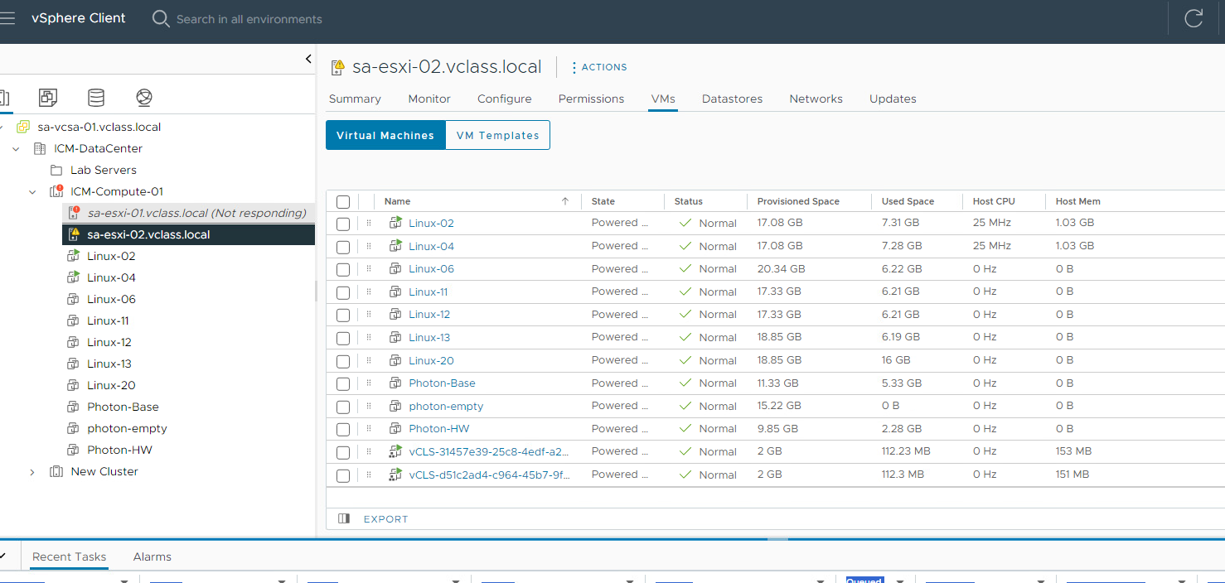Viewport: 1225px width, 583px height.
Task: Collapse the Recent Tasks bottom panel
Action: (2, 556)
